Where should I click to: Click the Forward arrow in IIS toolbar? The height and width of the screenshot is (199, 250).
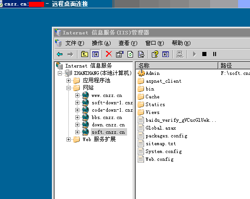tap(70, 54)
